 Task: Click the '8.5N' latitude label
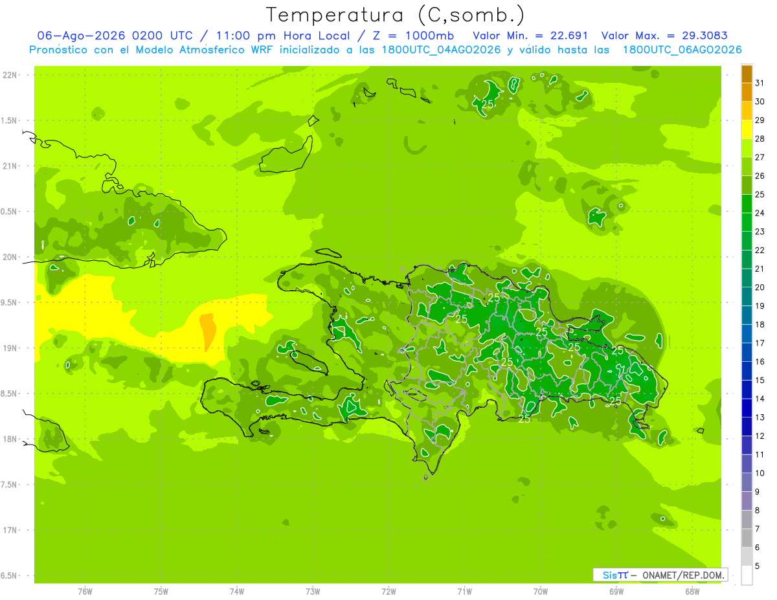click(10, 394)
